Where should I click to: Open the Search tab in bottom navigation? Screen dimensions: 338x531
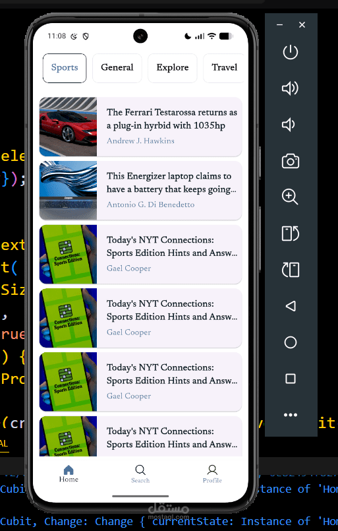pyautogui.click(x=140, y=474)
